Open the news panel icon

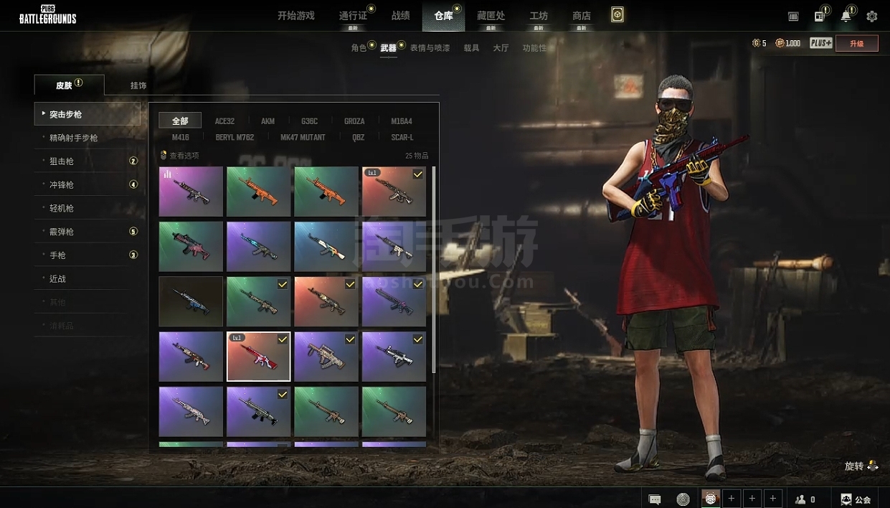[820, 16]
